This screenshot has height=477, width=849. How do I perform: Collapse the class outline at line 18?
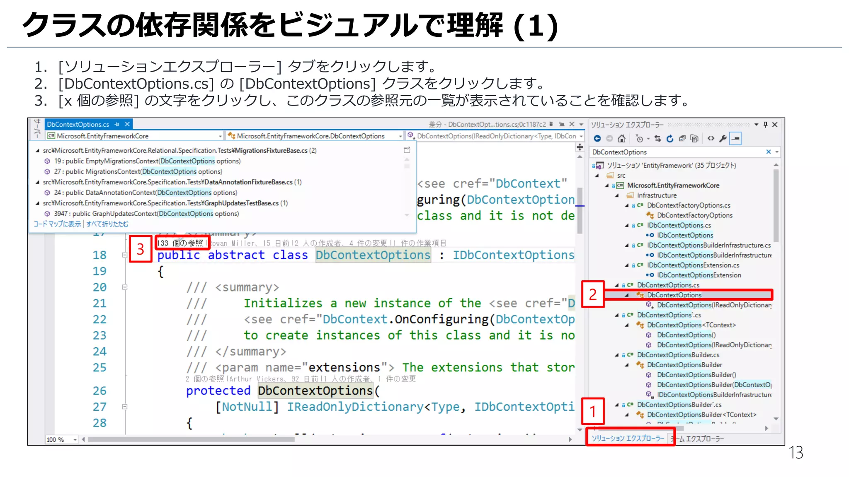(125, 255)
